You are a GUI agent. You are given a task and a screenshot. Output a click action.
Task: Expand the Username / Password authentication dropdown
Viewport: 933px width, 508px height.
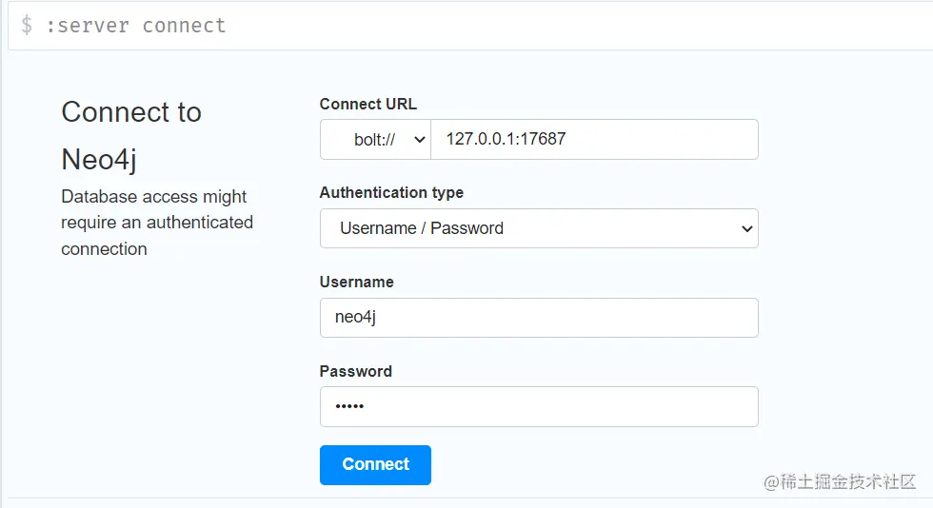(x=539, y=228)
